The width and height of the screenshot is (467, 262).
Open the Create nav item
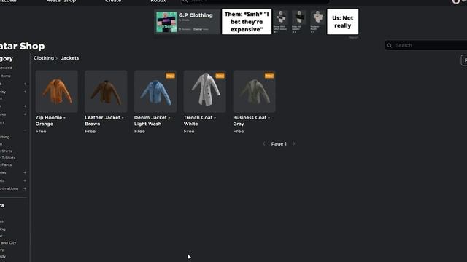[113, 1]
